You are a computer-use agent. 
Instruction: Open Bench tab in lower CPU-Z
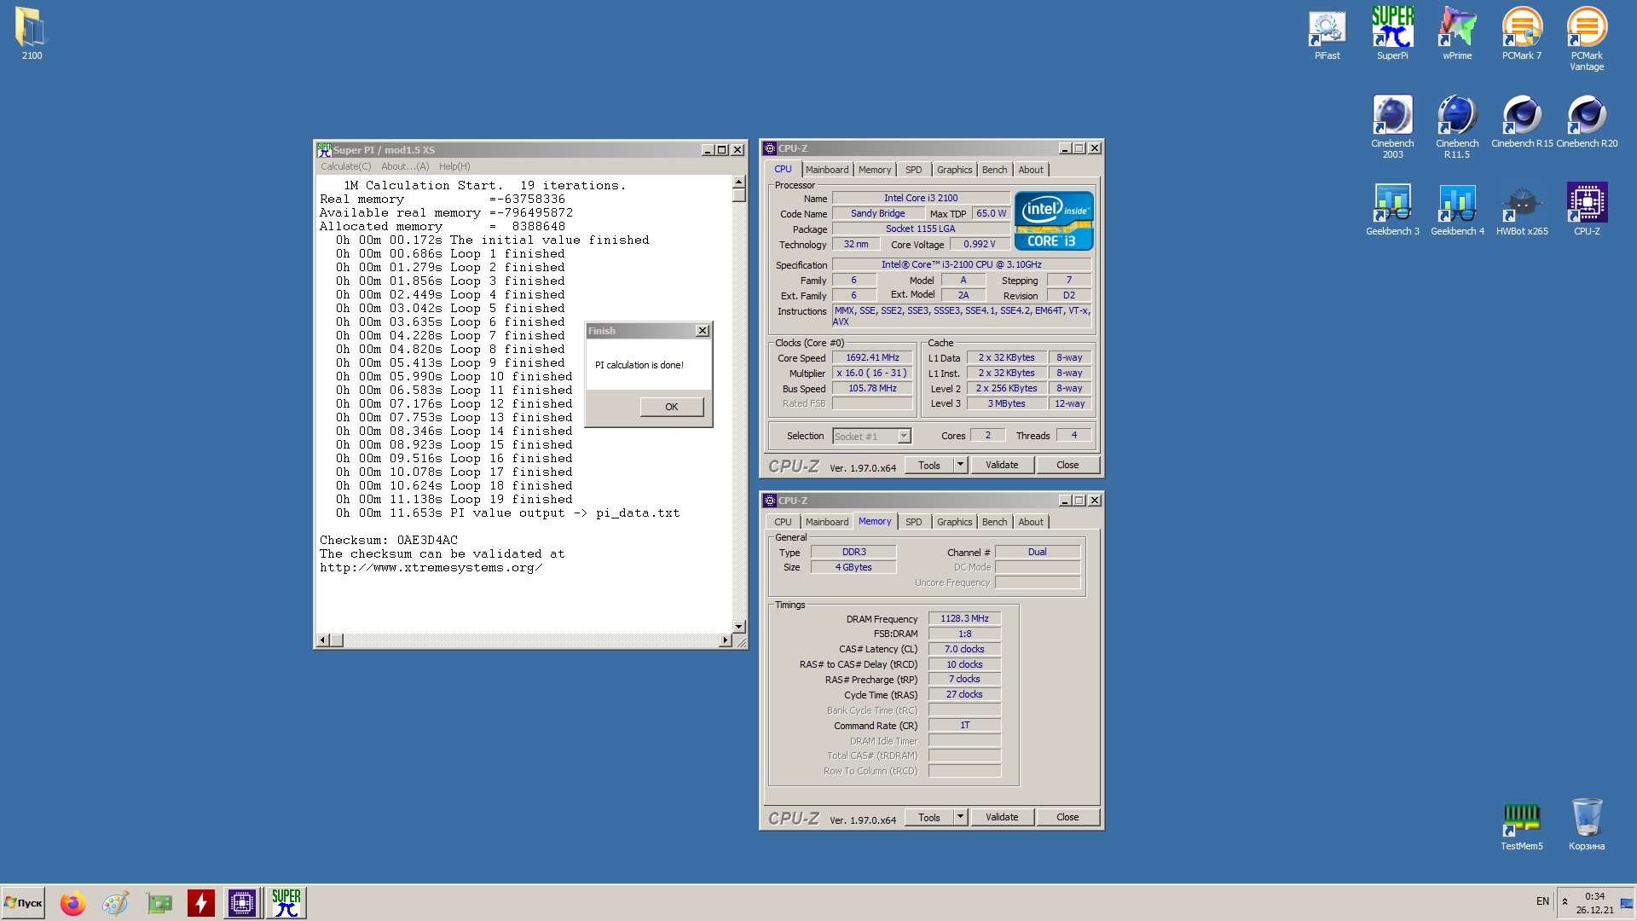pos(994,522)
